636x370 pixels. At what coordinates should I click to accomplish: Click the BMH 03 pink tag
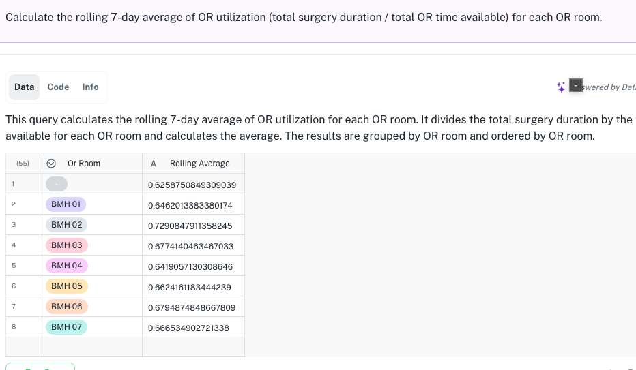click(x=66, y=245)
